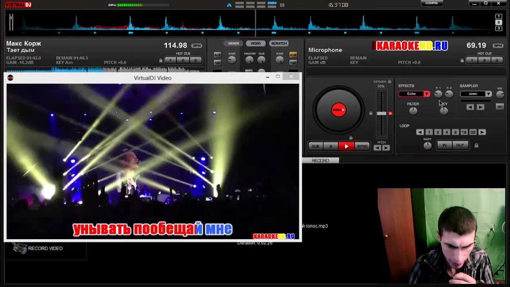Screen dimensions: 510x287
Task: Toggle the left deck REC button
Action: coord(217,63)
